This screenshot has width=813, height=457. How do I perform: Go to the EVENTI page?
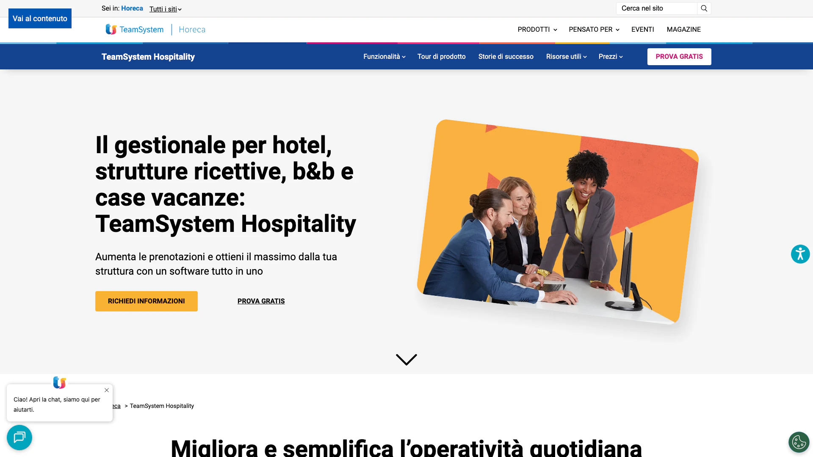tap(642, 29)
